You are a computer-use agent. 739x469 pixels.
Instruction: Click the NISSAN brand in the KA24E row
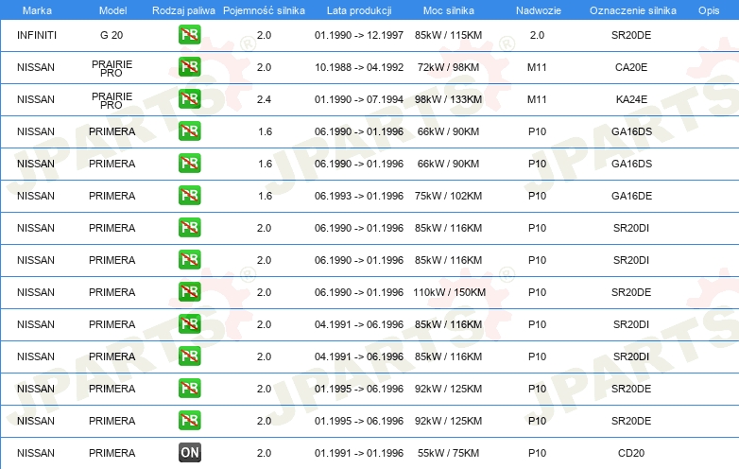pyautogui.click(x=36, y=99)
